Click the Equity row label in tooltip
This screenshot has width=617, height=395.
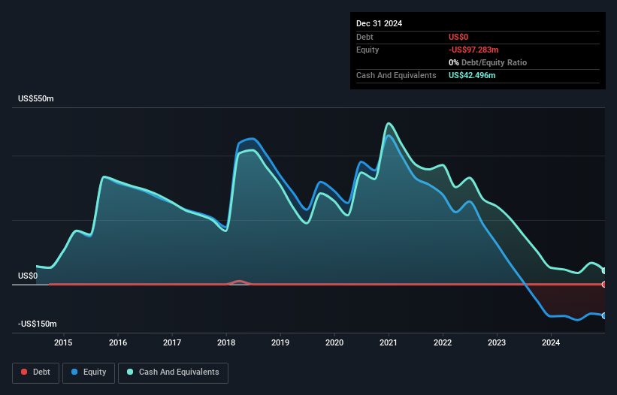[x=367, y=50]
